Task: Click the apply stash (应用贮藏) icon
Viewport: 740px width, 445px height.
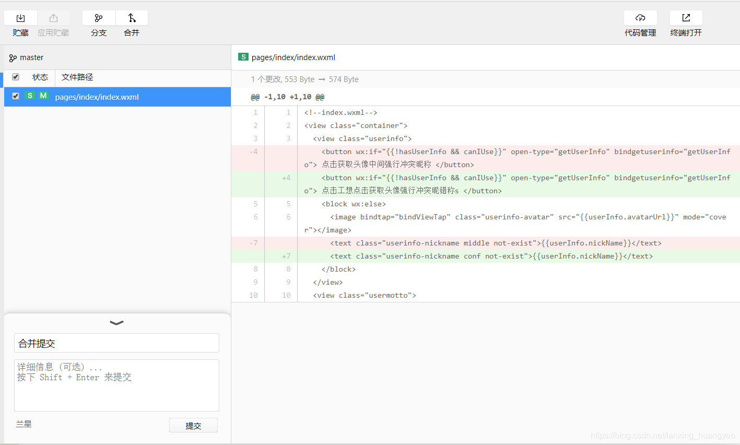Action: coord(53,18)
